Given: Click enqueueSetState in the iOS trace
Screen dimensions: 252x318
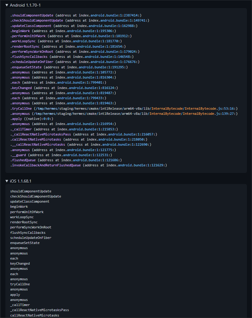Looking at the screenshot, I should 25,243.
